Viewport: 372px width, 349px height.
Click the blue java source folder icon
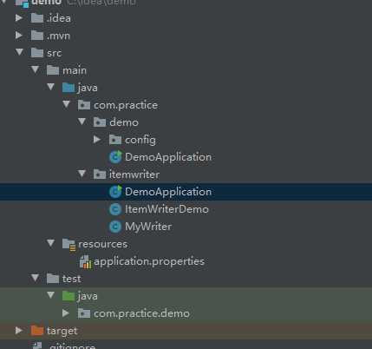pyautogui.click(x=69, y=88)
